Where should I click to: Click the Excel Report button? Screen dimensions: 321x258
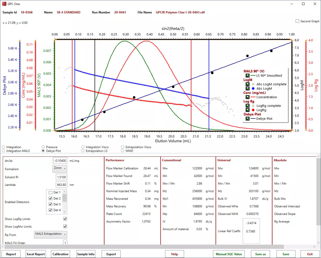click(x=36, y=254)
